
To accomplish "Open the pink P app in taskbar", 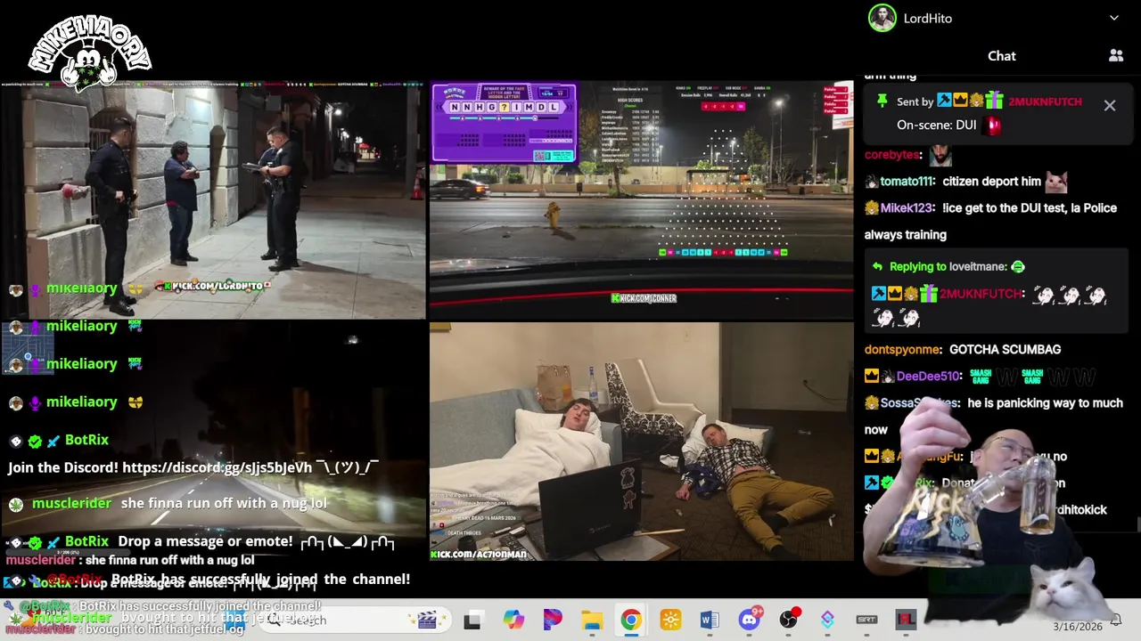I will pos(553,620).
